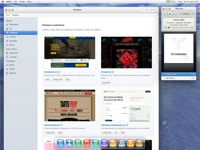Screen dimensions: 200x150
Task: Click the external link icon next to tarturockfest.ee
Action: coord(61,125)
